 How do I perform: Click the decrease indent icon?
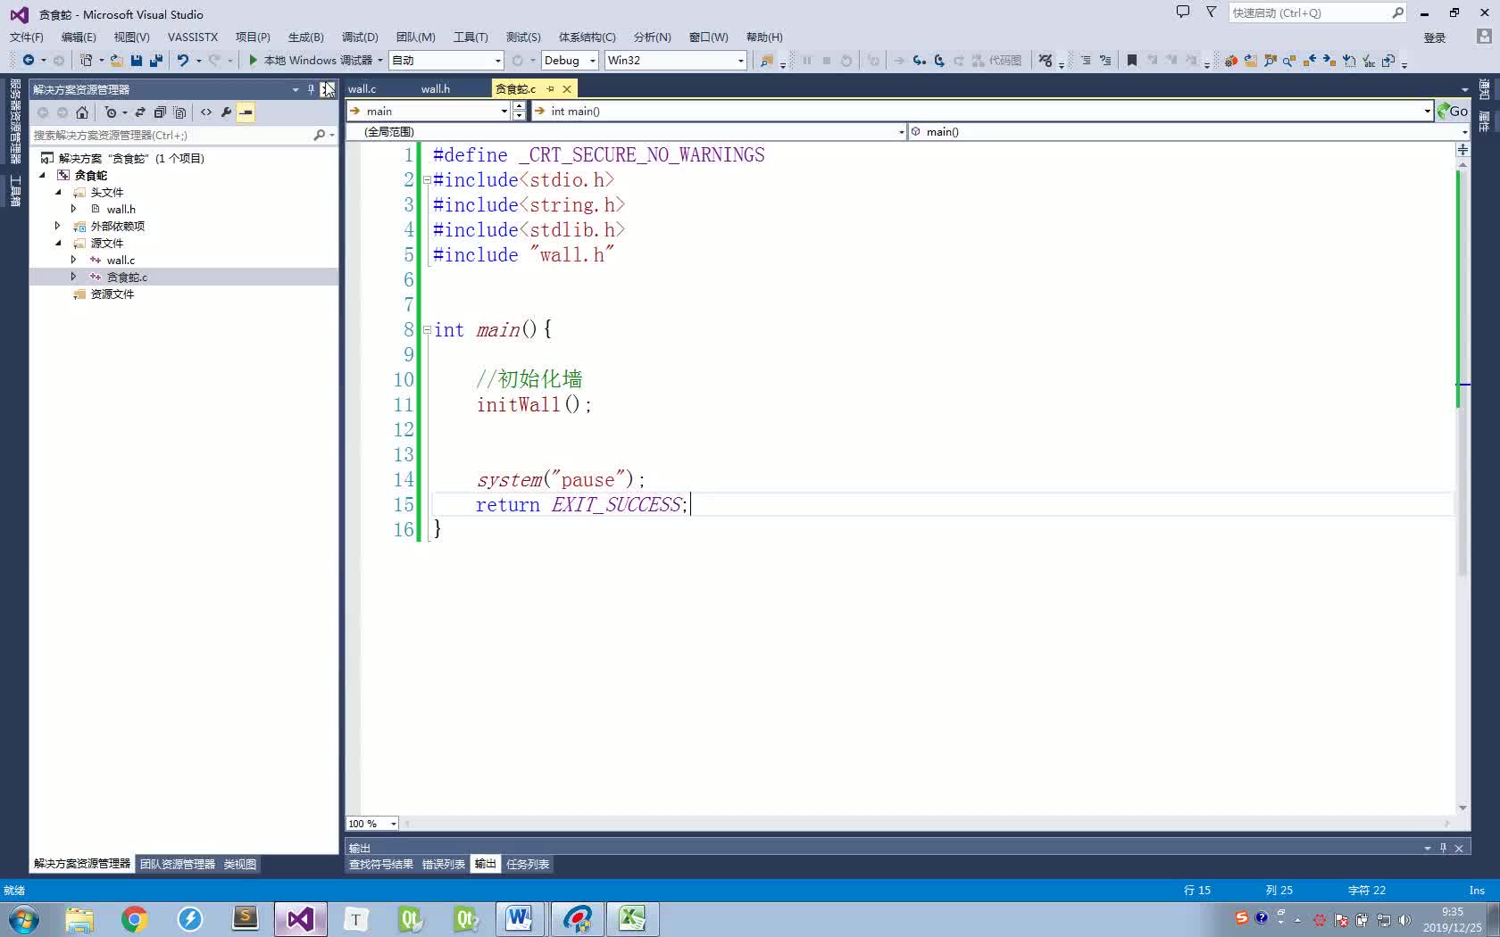(x=1086, y=61)
